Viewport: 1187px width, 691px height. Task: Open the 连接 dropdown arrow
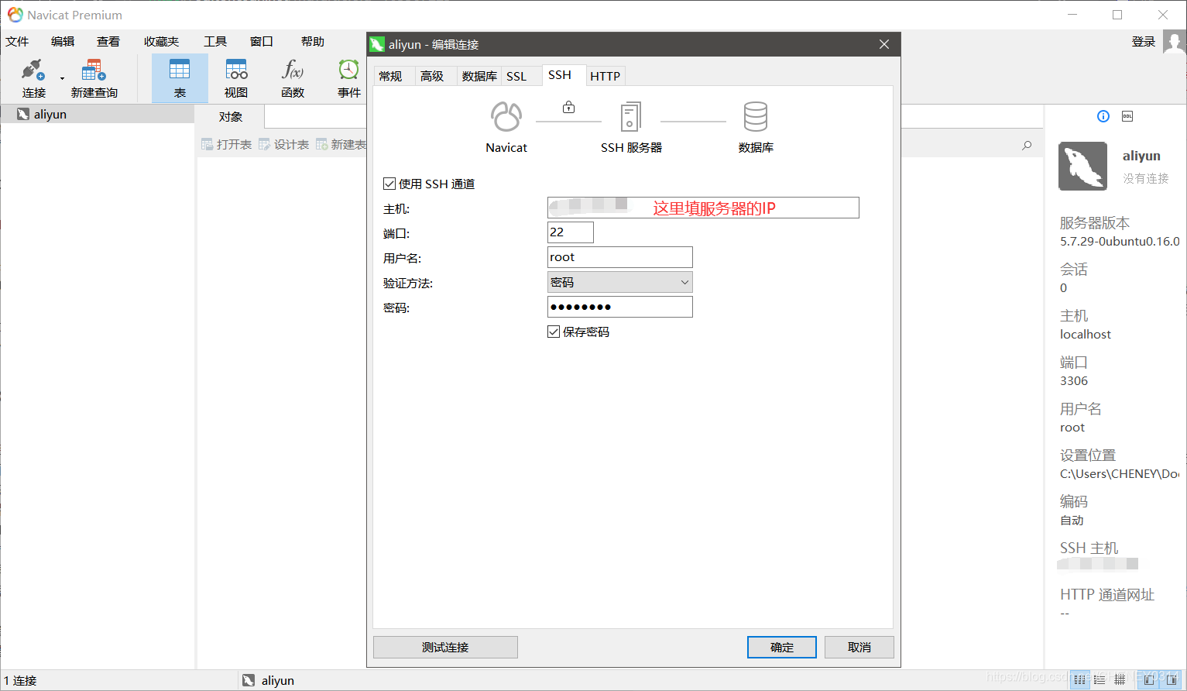coord(62,78)
